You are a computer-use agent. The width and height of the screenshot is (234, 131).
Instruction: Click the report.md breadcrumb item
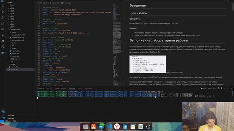pyautogui.click(x=54, y=3)
